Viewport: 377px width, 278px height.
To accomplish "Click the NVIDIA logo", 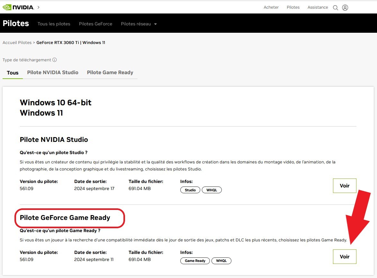I will click(x=18, y=7).
